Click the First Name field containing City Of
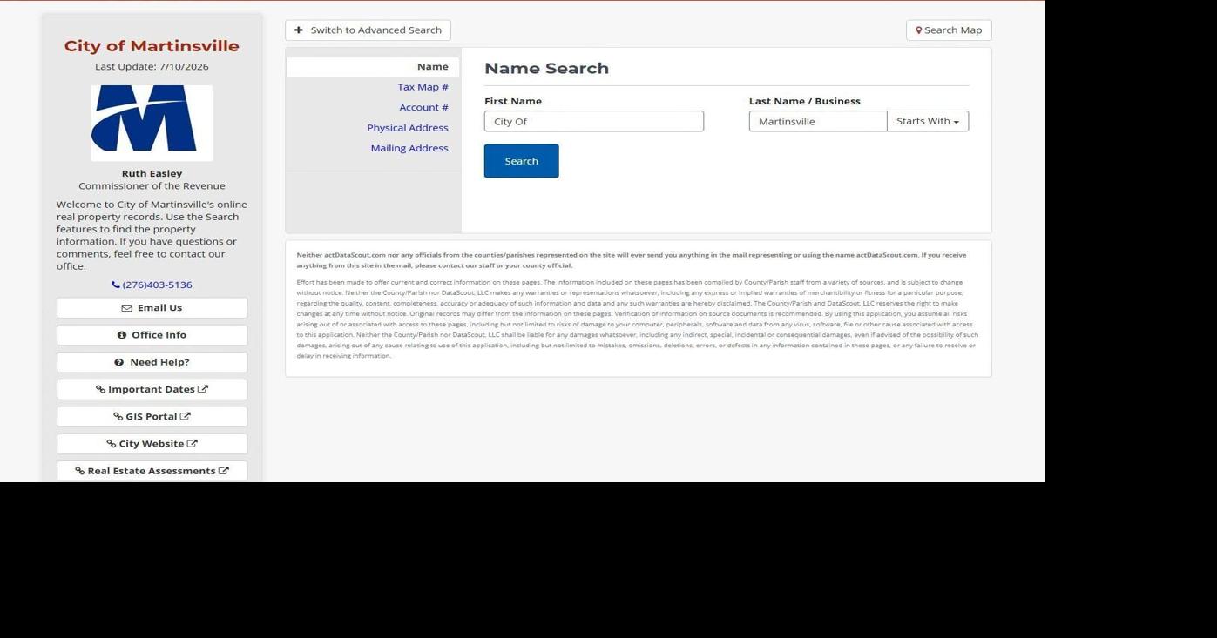Screen dimensions: 1217x638 pos(594,121)
